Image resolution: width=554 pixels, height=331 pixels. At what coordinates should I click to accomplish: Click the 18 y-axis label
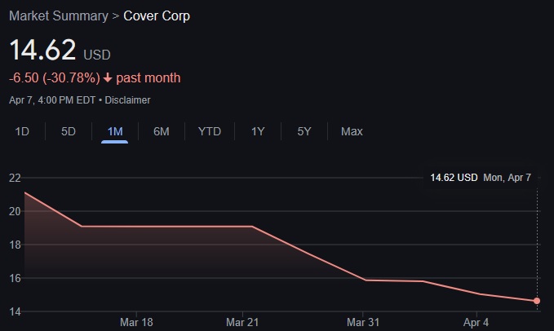coord(15,245)
